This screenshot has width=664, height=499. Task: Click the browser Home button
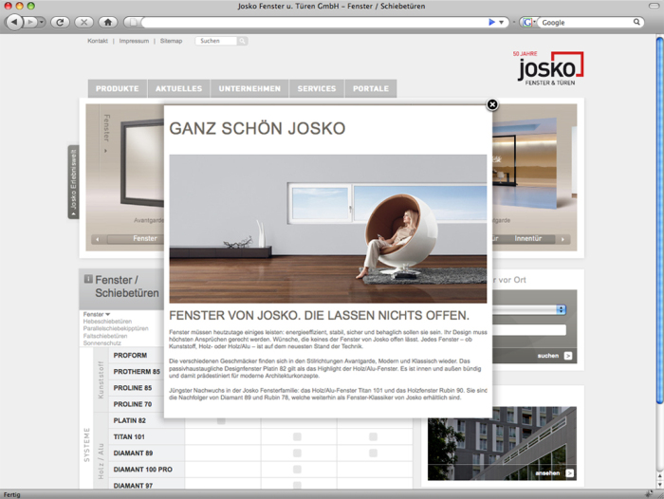(x=108, y=22)
